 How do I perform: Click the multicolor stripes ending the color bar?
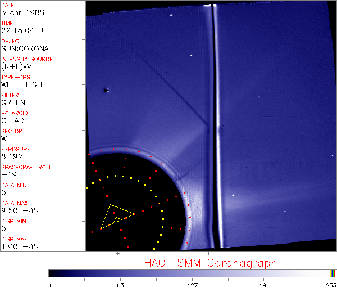[333, 273]
